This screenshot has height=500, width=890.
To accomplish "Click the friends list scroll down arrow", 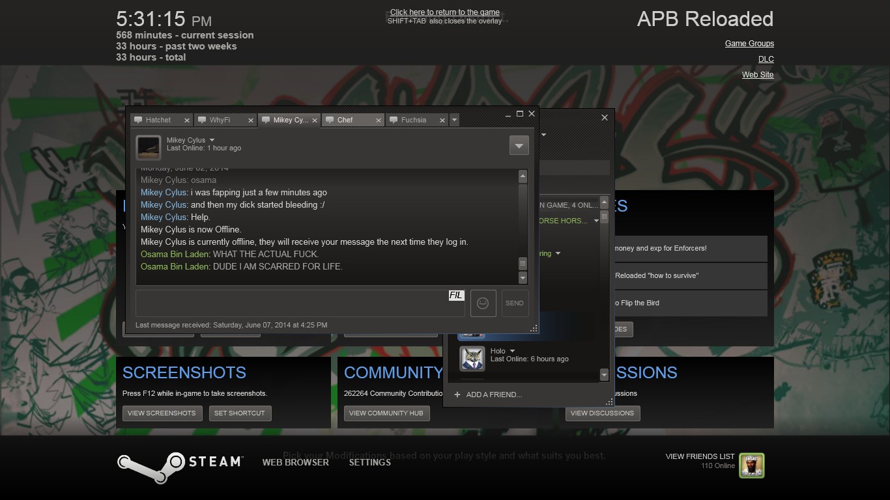I will coord(604,374).
